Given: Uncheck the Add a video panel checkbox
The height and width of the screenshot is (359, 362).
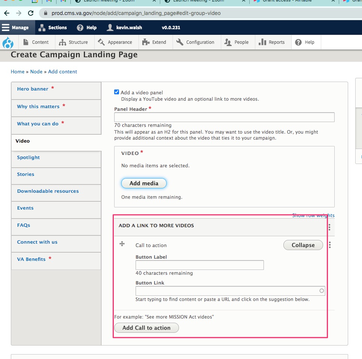Looking at the screenshot, I should point(116,92).
